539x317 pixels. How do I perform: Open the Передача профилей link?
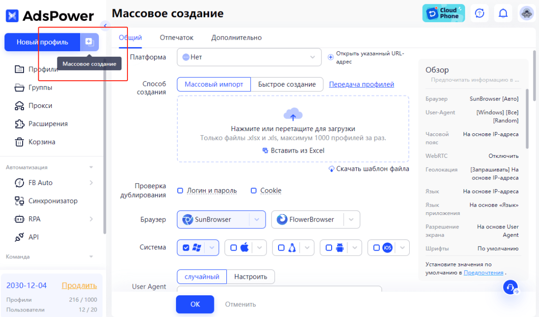coord(362,84)
